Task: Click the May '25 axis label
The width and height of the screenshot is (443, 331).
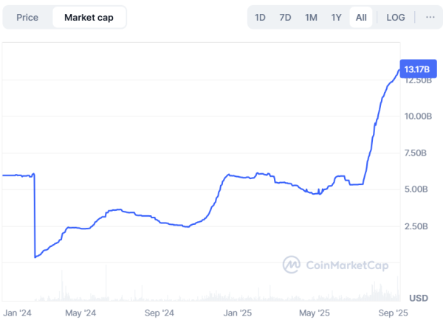Action: click(315, 313)
